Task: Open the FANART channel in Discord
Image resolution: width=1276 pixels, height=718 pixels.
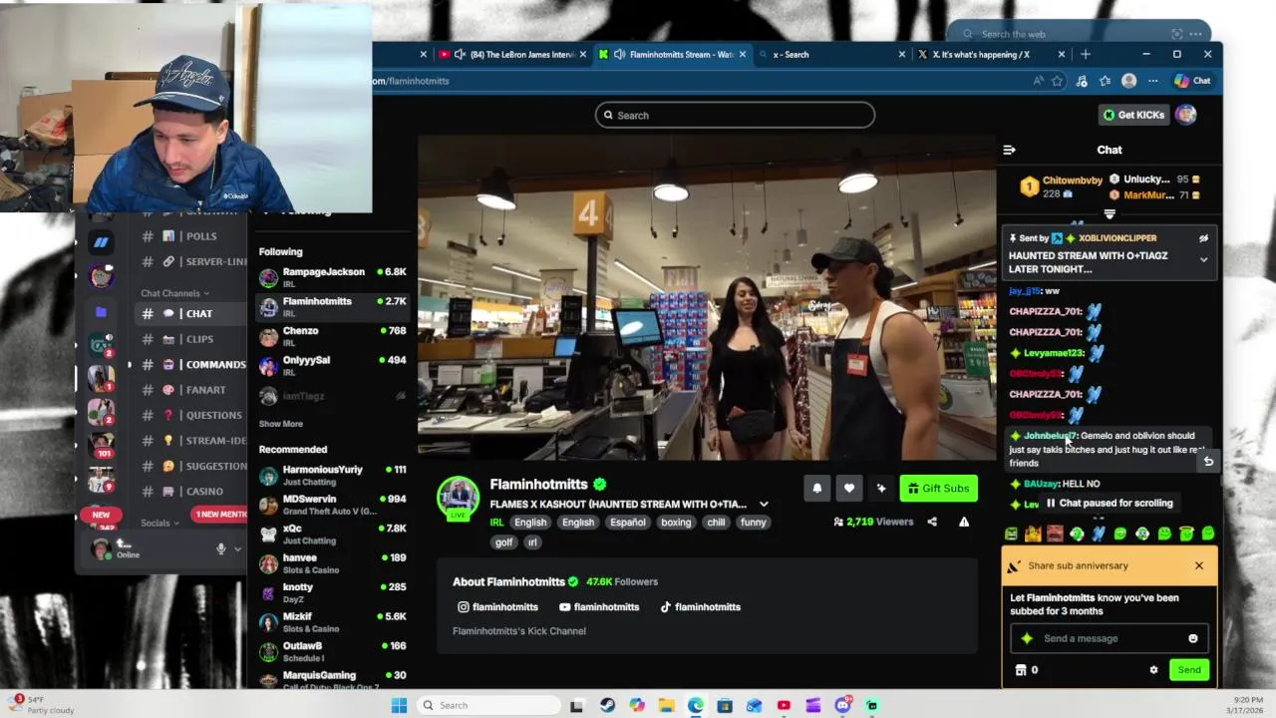Action: pyautogui.click(x=191, y=390)
